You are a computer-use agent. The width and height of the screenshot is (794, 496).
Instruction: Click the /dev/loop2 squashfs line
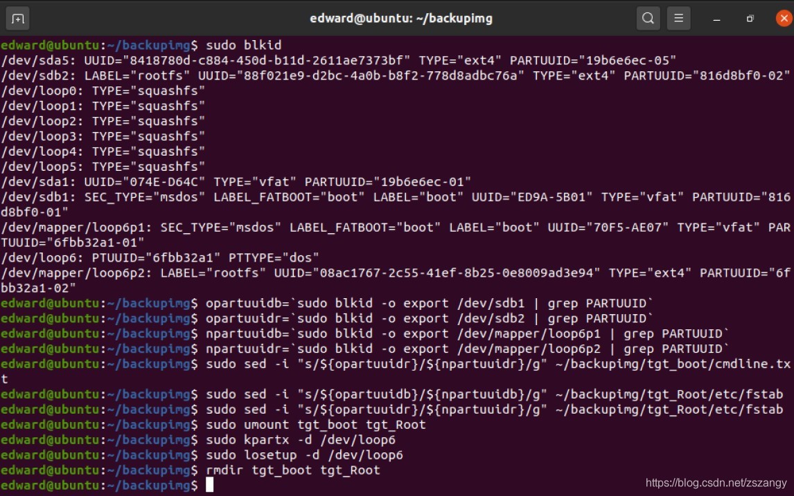[103, 121]
